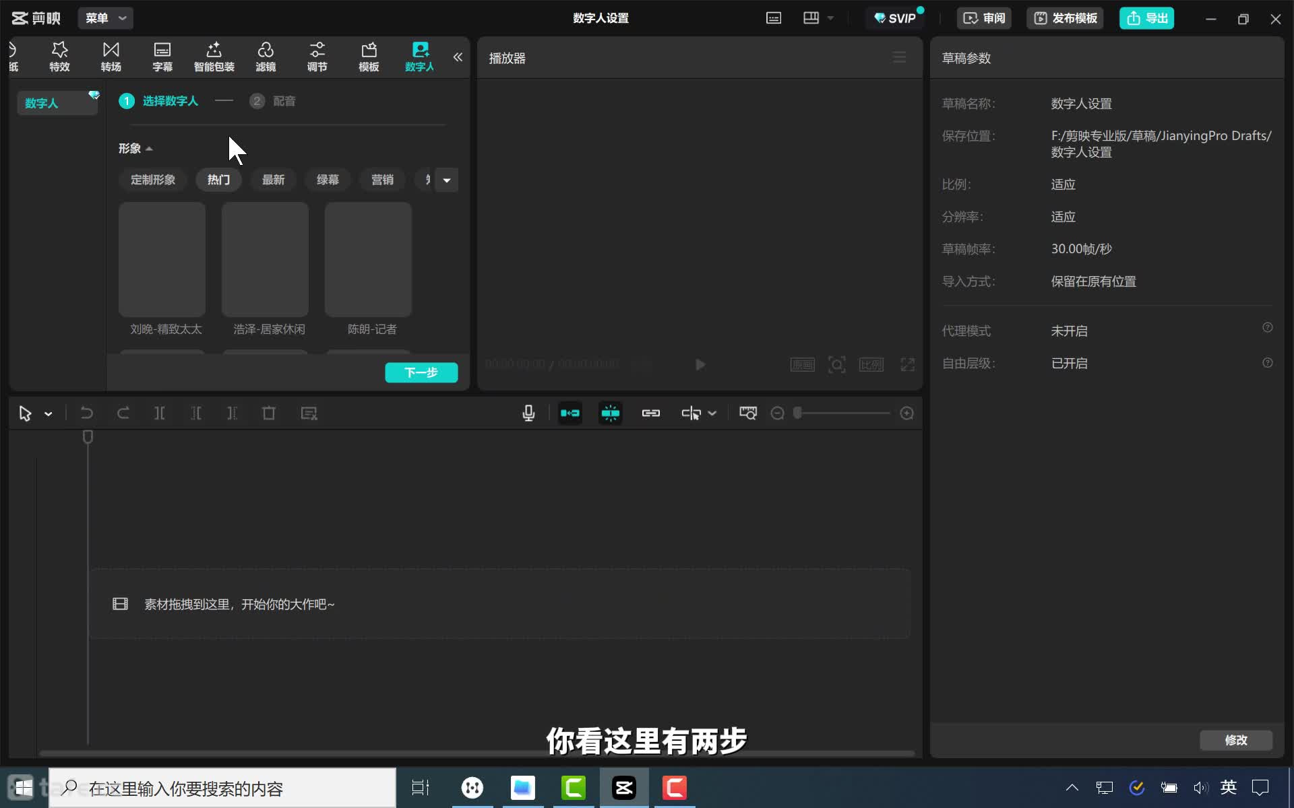Select the 绿幕 filter chip
1294x808 pixels.
(328, 180)
